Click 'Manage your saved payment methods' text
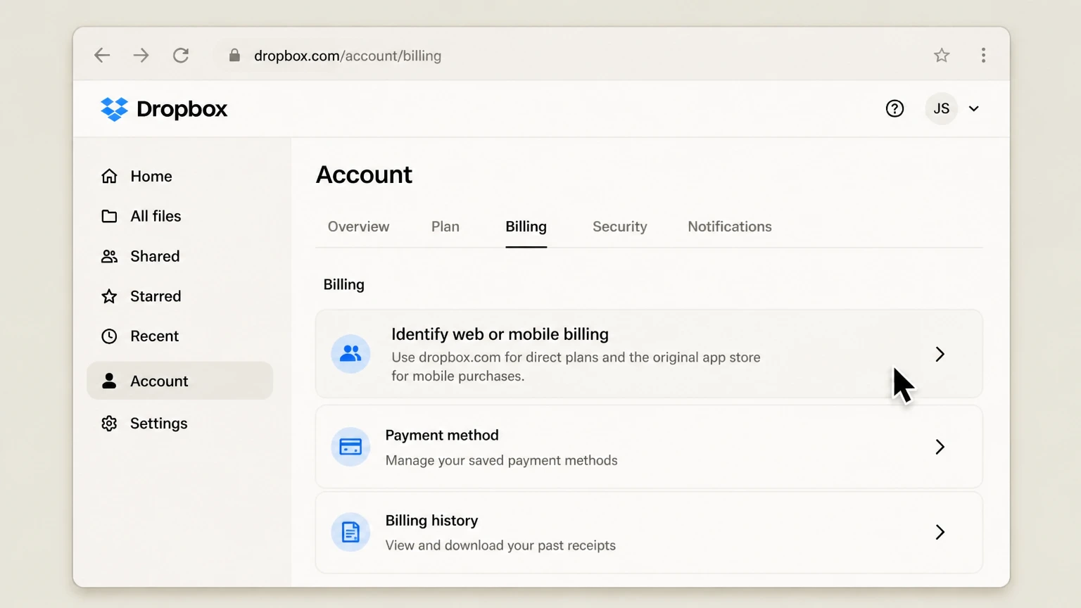 [x=501, y=460]
